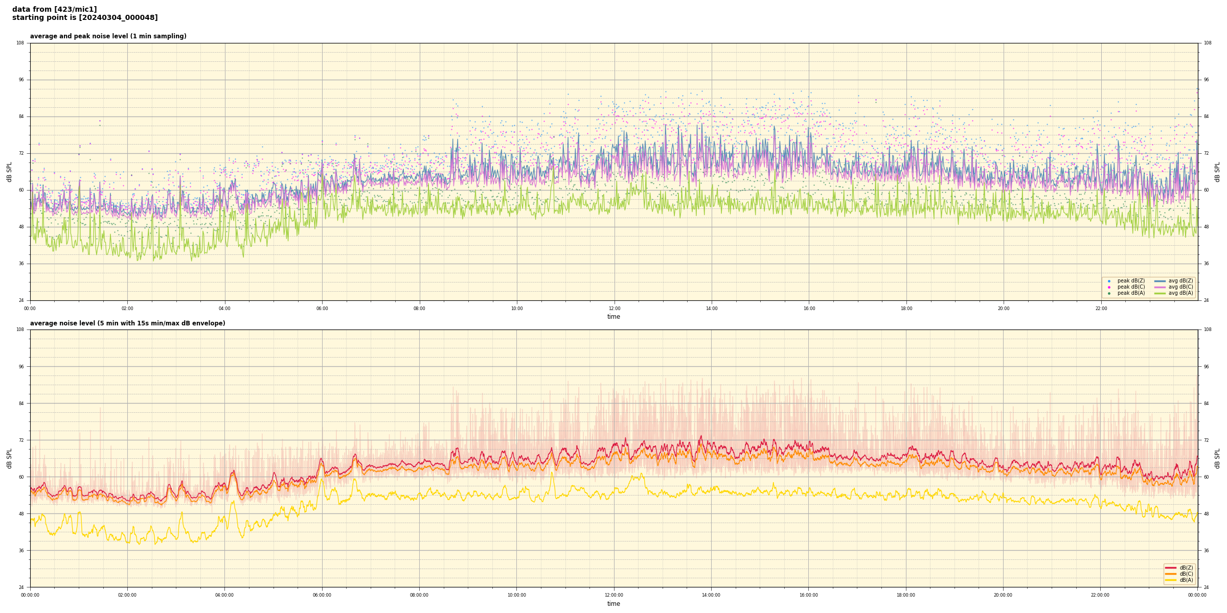
Task: Click the orange dB(C) legend line in bottom chart
Action: coord(1171,574)
